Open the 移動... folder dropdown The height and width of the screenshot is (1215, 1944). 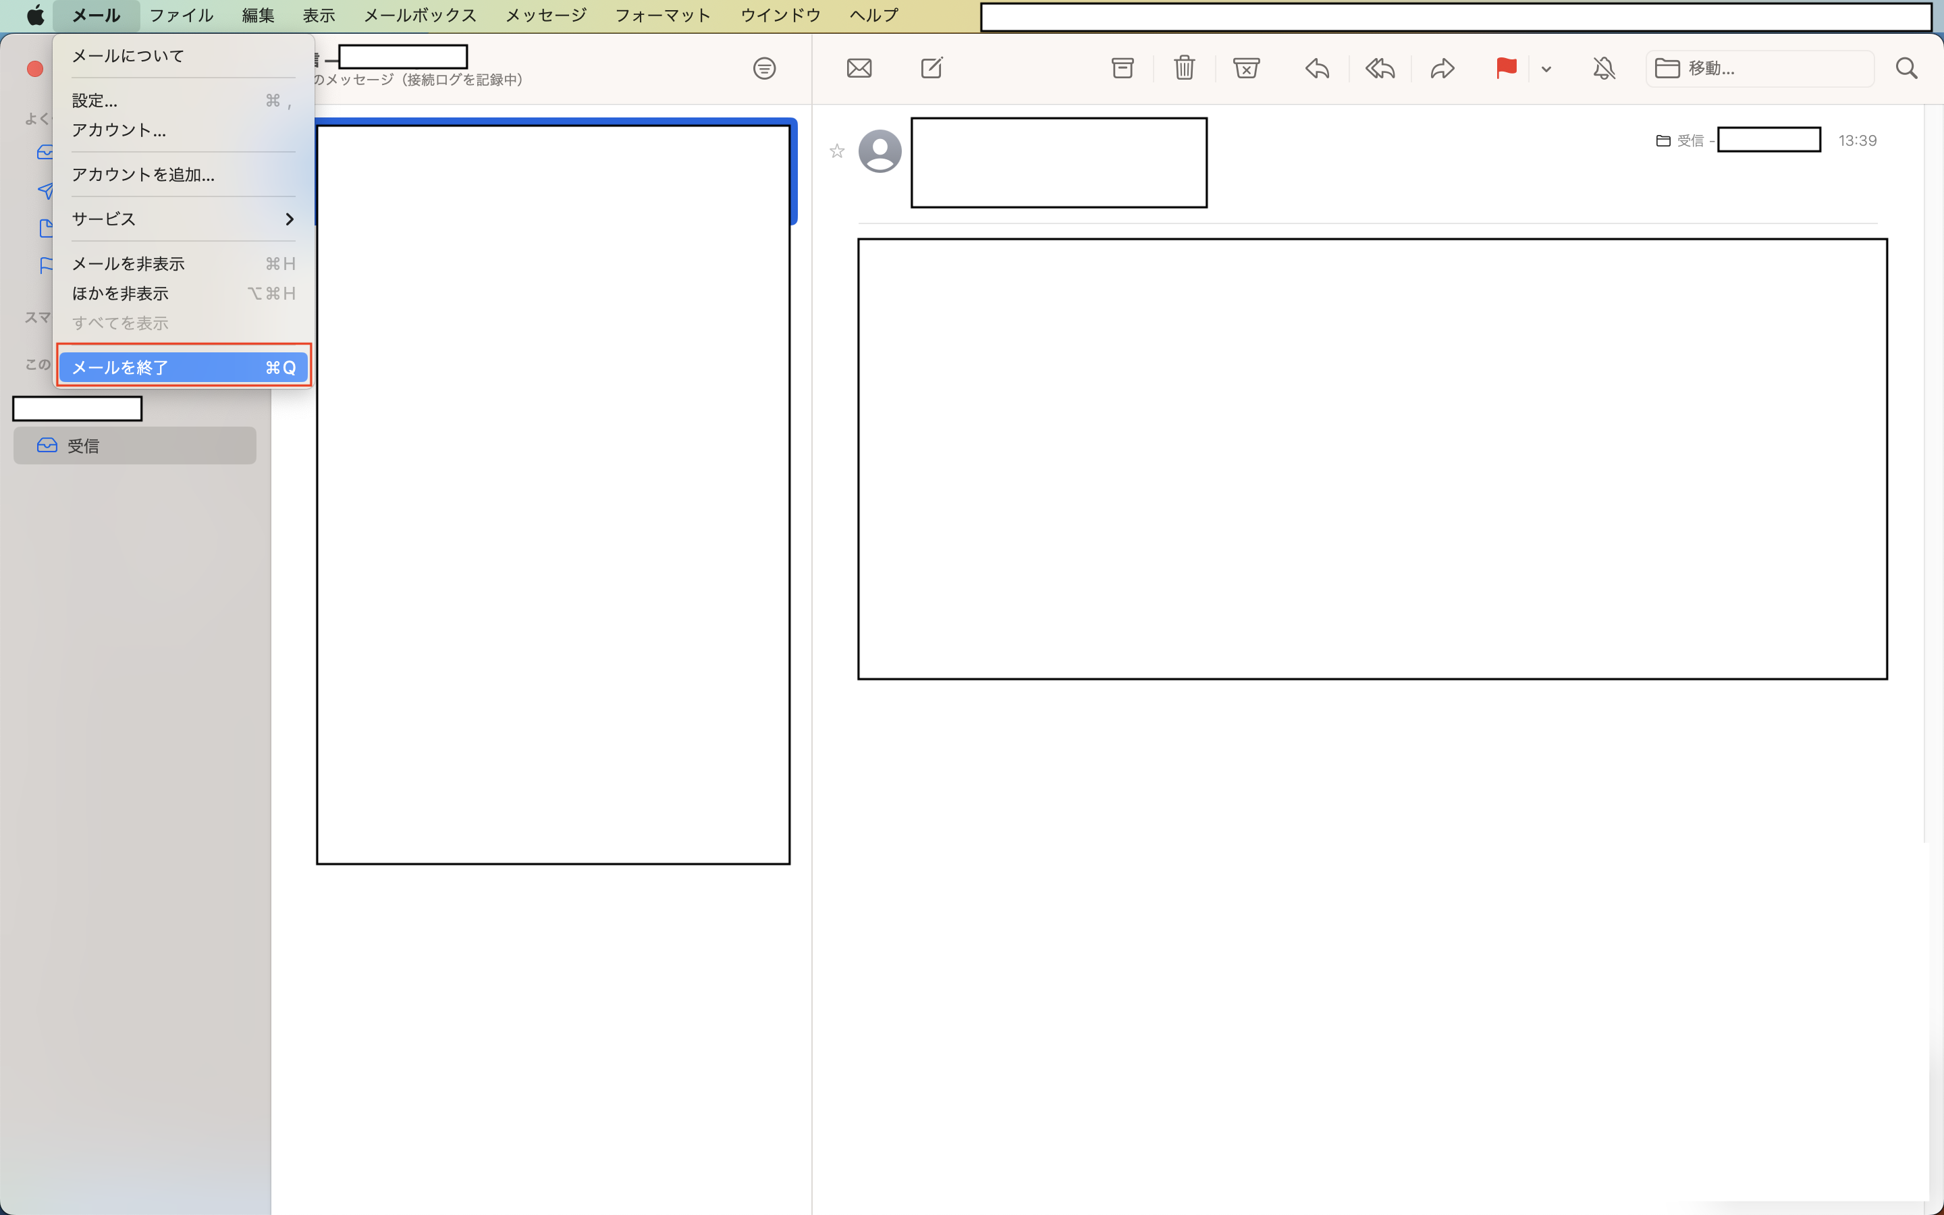coord(1759,68)
